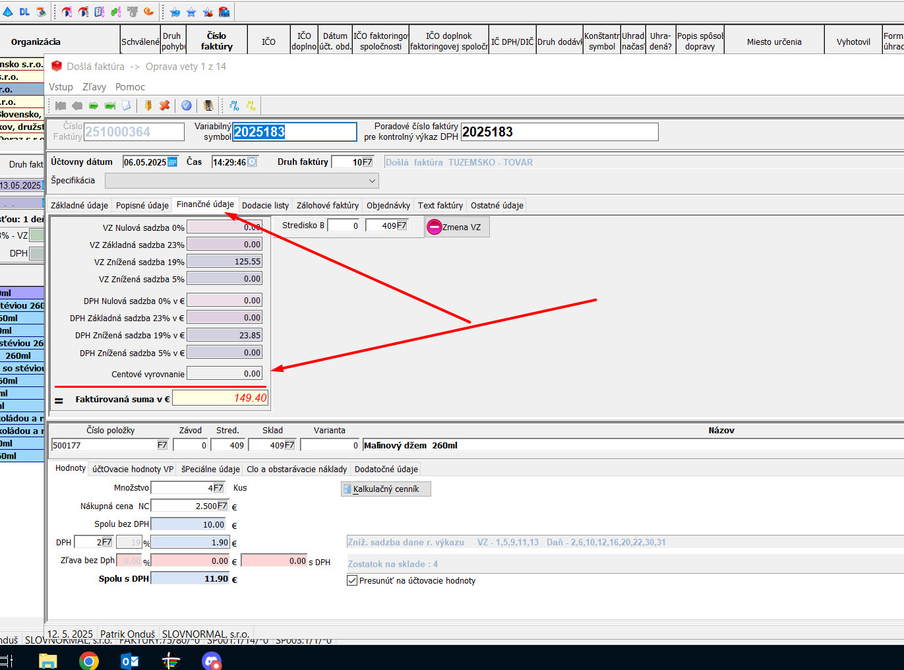Screen dimensions: 904x670
Task: Click the Zmena VZ button
Action: point(457,227)
